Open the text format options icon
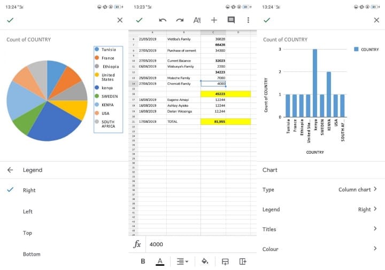This screenshot has width=385, height=270. 197,20
